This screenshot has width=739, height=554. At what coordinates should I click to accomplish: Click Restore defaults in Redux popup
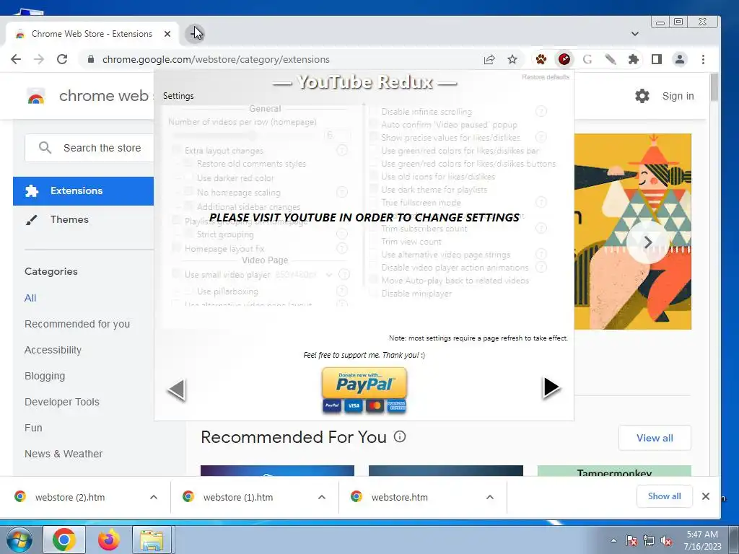[x=546, y=76]
